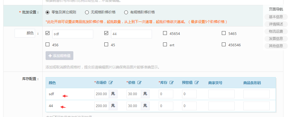Go to 基本信息 in page navigation
This screenshot has width=289, height=117.
pyautogui.click(x=276, y=17)
